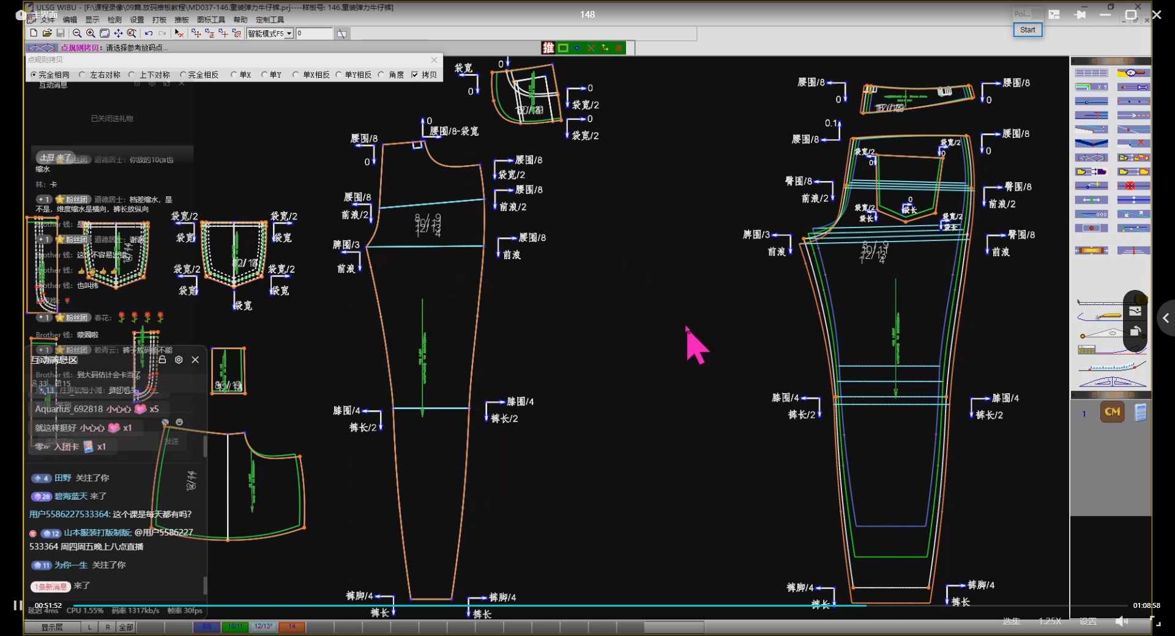The width and height of the screenshot is (1175, 636).
Task: Click the 显示层 button in status bar
Action: coord(52,627)
